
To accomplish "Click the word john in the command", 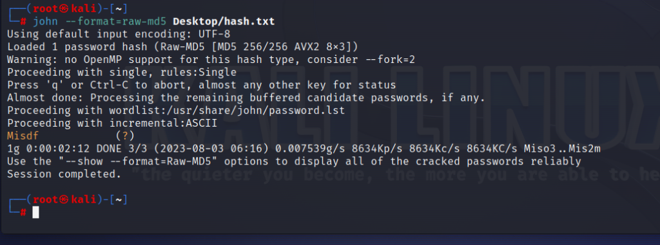I will (x=46, y=21).
